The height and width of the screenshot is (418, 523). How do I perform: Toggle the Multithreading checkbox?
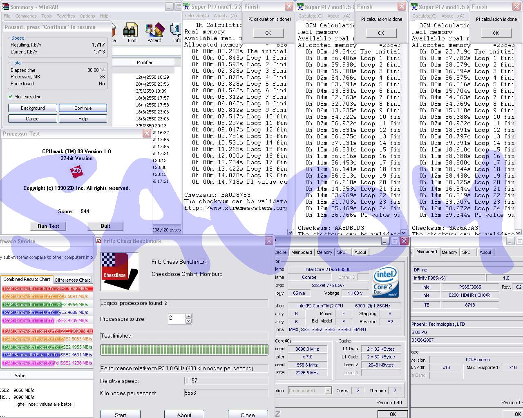click(x=11, y=97)
